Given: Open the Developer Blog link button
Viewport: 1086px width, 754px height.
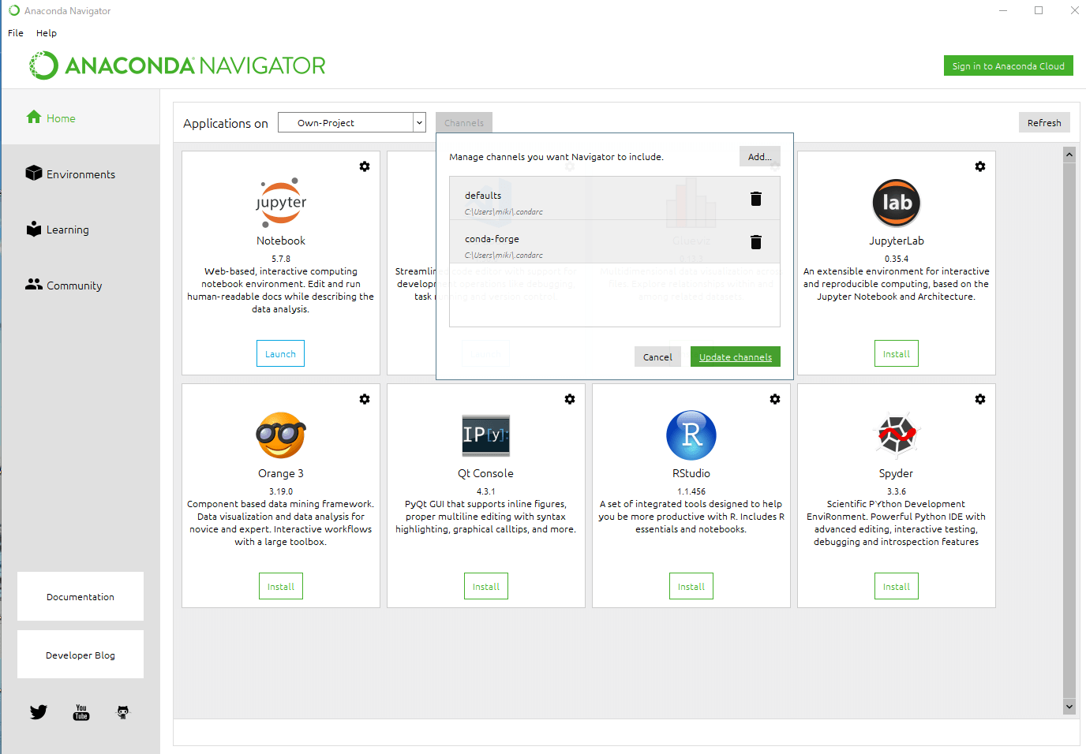Looking at the screenshot, I should pos(81,655).
